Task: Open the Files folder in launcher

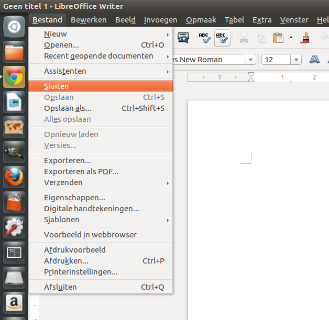Action: [x=14, y=52]
